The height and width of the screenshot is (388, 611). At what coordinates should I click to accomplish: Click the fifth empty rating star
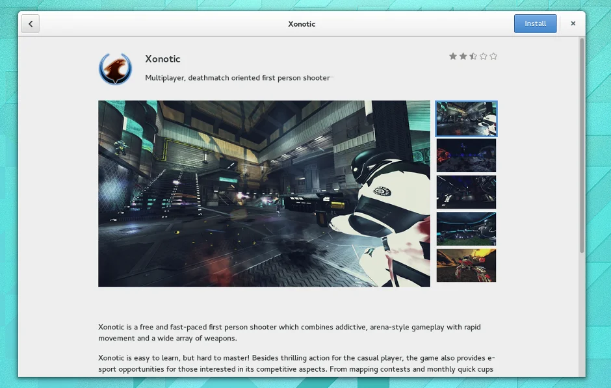tap(493, 57)
